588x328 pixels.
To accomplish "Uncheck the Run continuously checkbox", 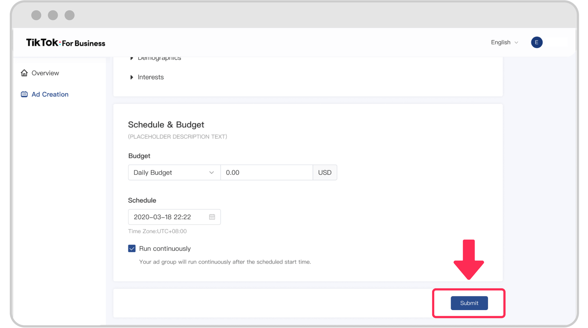I will click(x=132, y=249).
